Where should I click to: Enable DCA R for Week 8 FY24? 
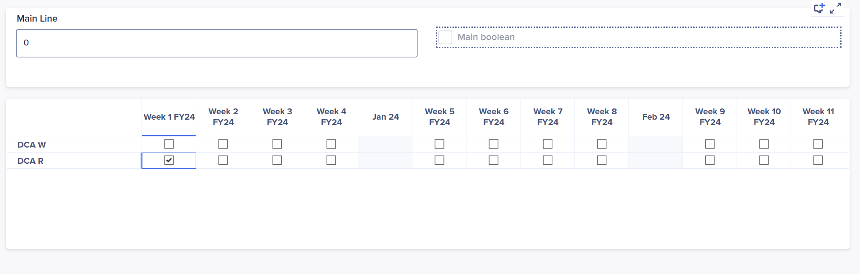click(602, 160)
